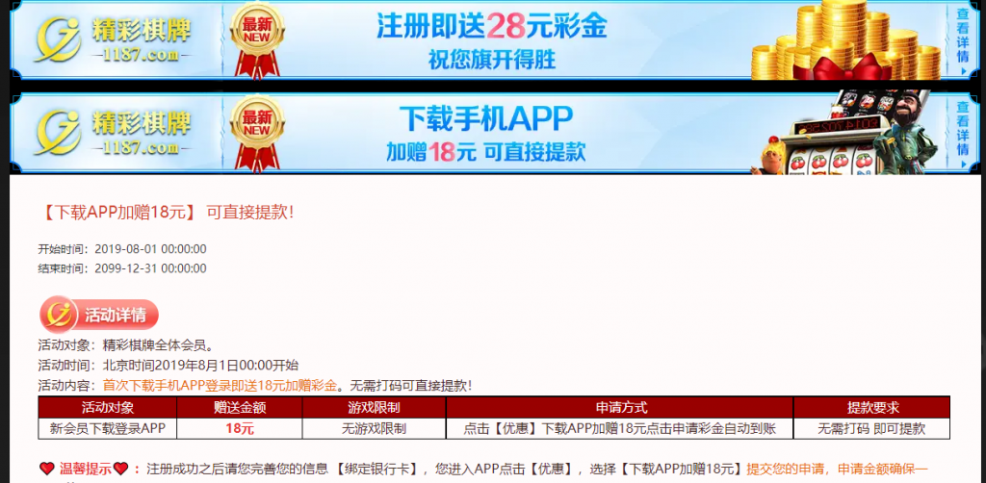
Task: Click the red heart after 温馨提示
Action: click(120, 469)
